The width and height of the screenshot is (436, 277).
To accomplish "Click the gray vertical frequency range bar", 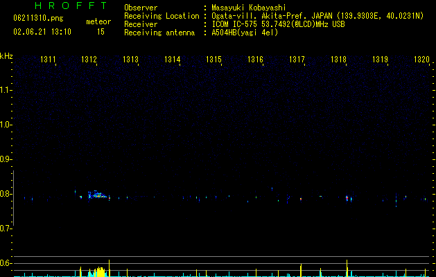I will pos(14,198).
